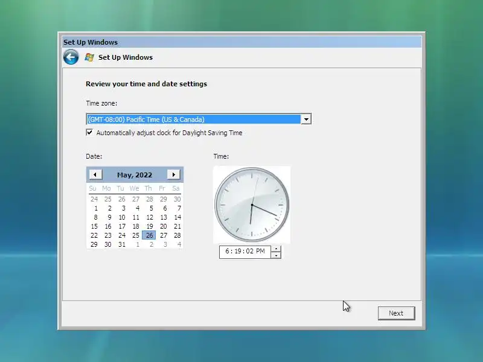Pick date 16 in the calendar

coord(108,226)
